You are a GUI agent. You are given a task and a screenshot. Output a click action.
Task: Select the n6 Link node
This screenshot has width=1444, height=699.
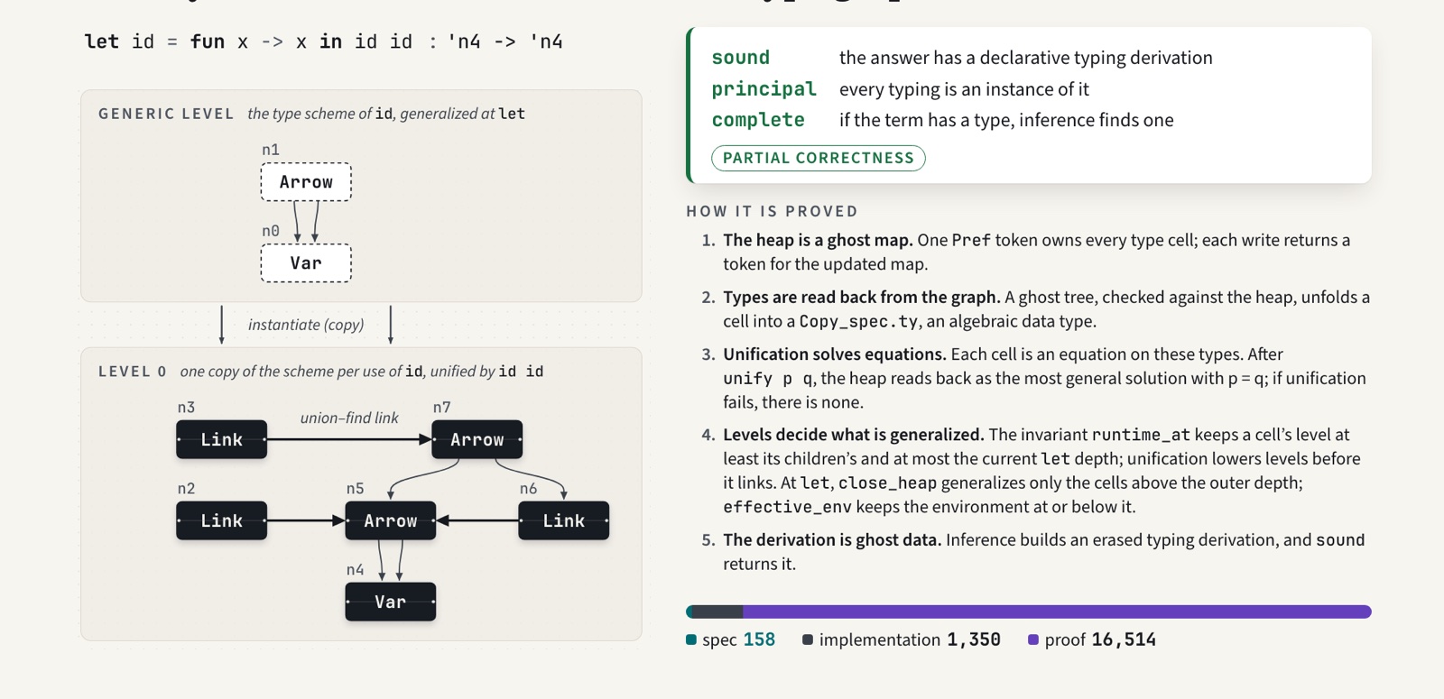[564, 520]
